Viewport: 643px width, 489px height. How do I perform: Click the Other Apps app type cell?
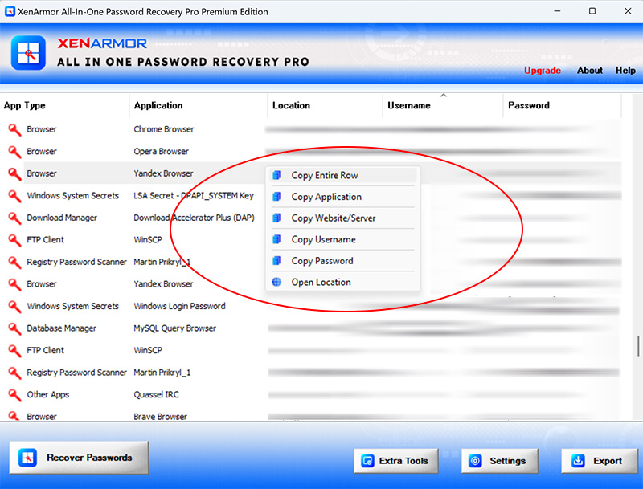pos(48,395)
